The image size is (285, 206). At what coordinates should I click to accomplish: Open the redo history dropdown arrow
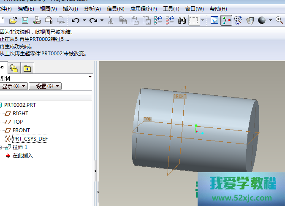(x=102, y=20)
